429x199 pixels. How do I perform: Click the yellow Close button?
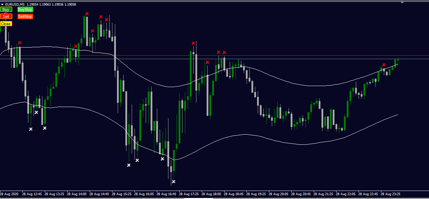point(6,24)
